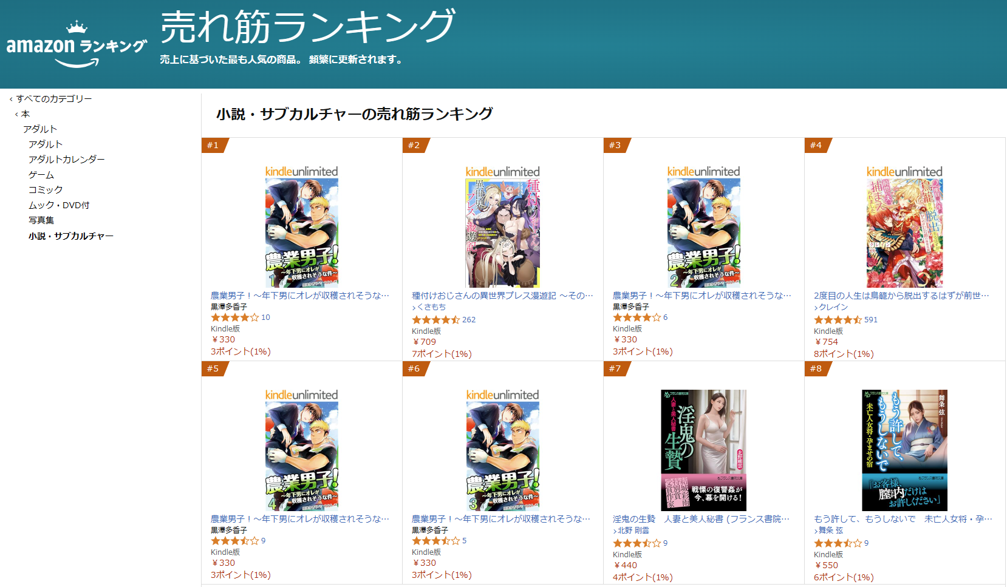Select the ゲーム category in the sidebar

[x=41, y=175]
